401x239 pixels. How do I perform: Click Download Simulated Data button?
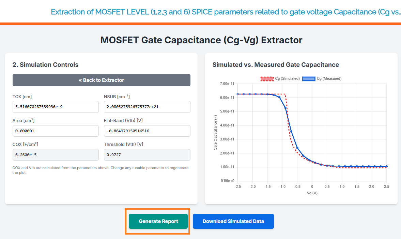pos(233,221)
